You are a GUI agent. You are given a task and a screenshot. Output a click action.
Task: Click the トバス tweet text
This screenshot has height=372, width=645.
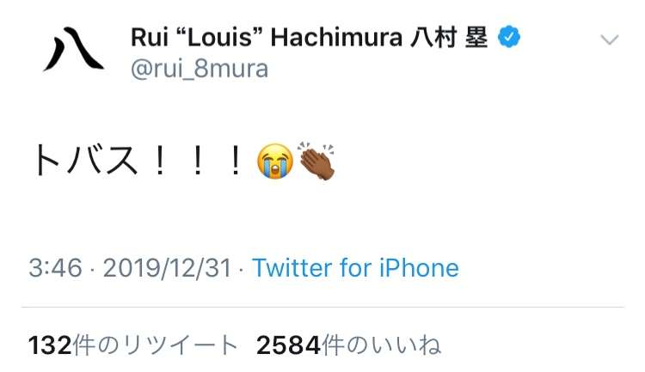(x=85, y=161)
